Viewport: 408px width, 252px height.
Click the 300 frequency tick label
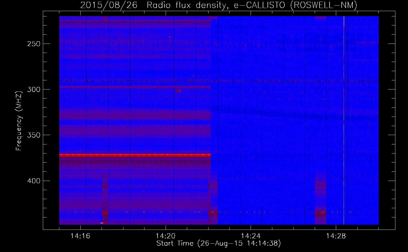coord(34,89)
